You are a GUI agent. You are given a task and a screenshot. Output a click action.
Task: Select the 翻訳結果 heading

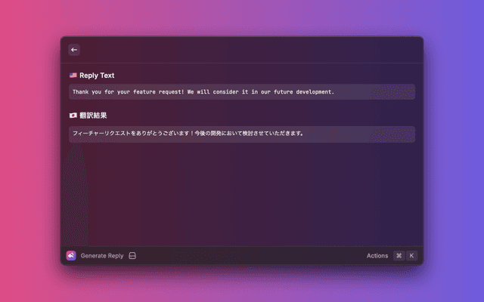click(x=93, y=116)
